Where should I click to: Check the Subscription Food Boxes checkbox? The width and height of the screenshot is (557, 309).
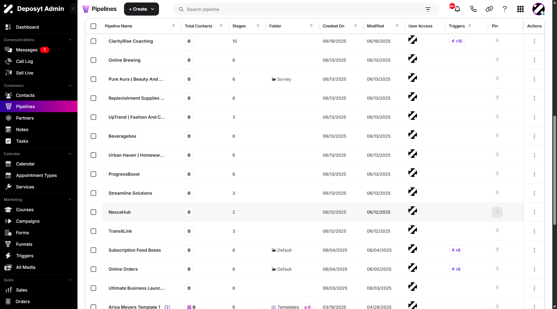pyautogui.click(x=93, y=250)
